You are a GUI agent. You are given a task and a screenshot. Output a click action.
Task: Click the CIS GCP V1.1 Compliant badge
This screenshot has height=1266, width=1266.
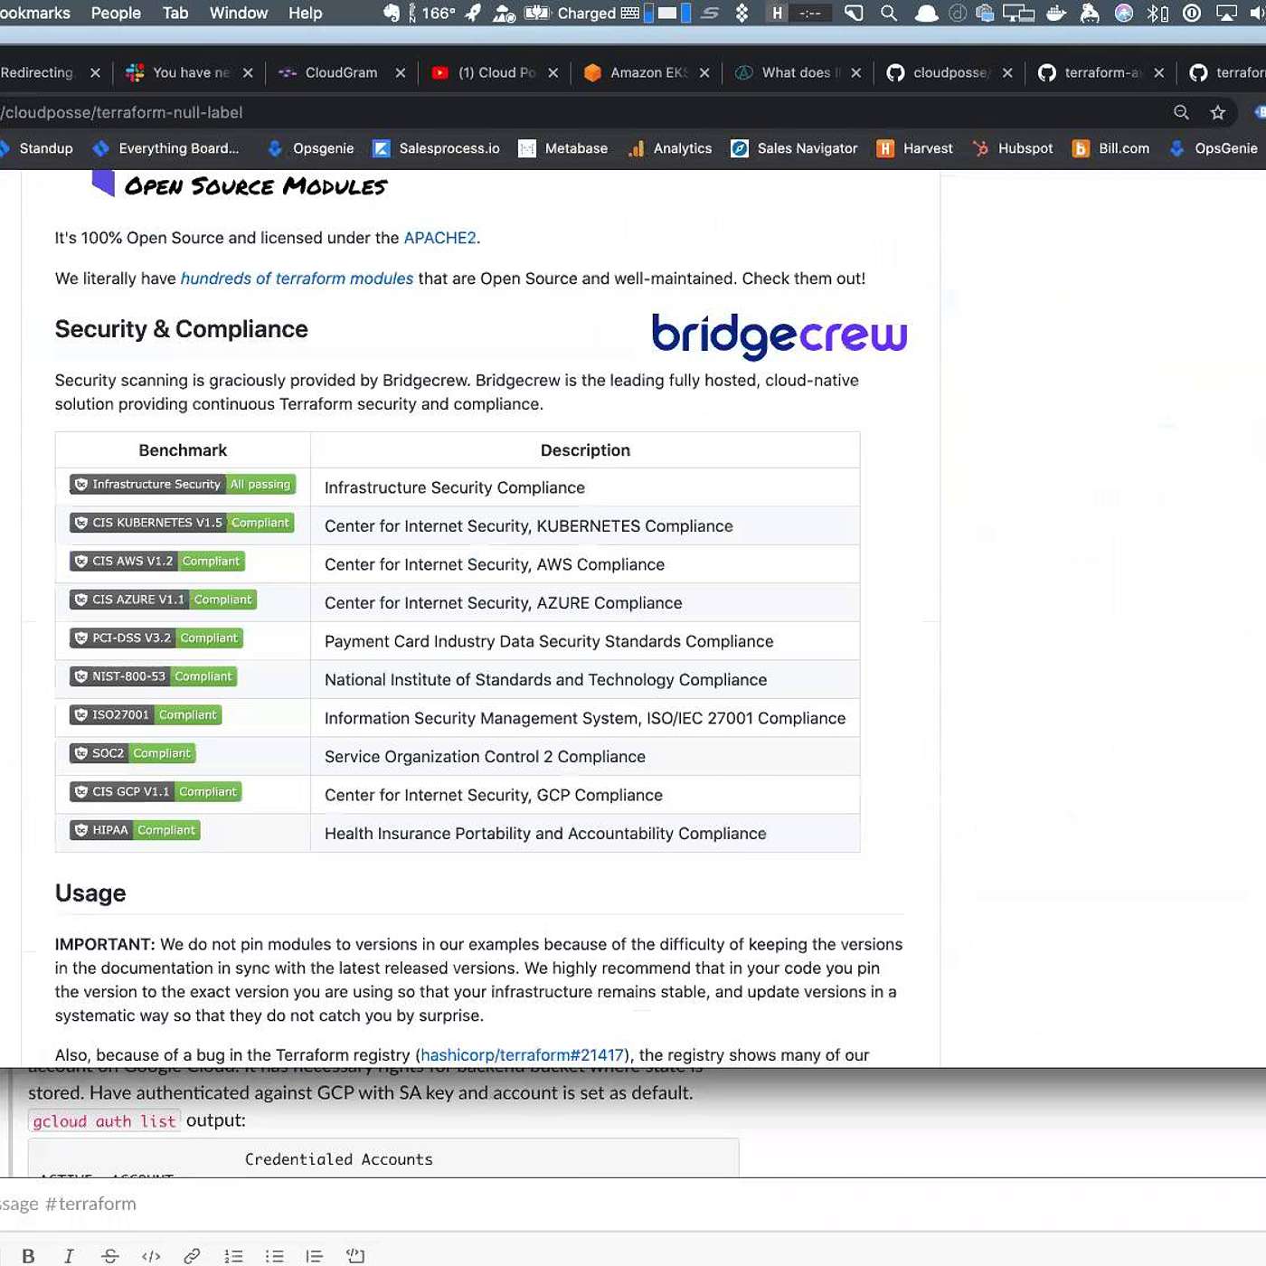[156, 792]
